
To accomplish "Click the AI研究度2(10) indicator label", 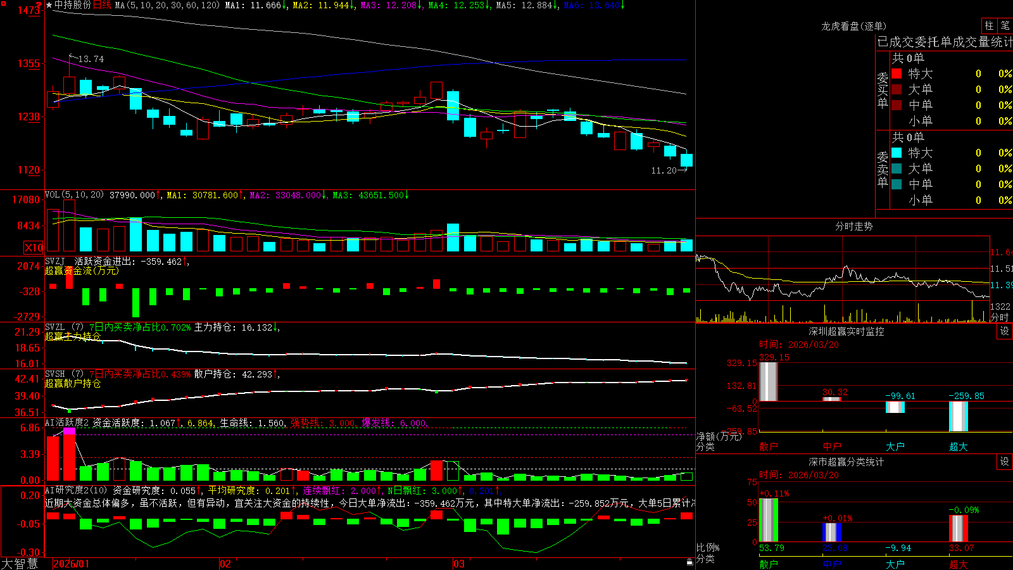I will (x=76, y=490).
